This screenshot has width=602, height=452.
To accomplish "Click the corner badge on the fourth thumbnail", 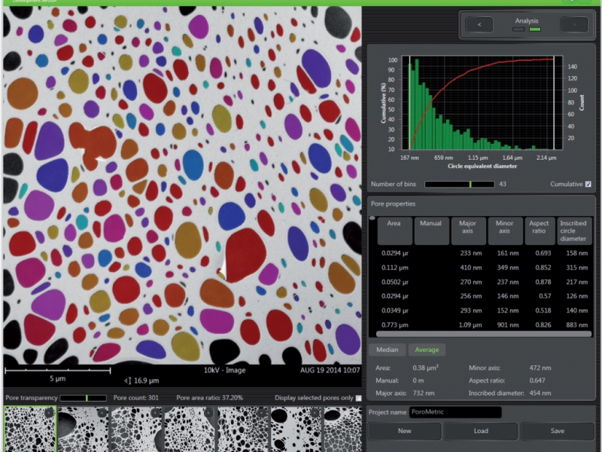I will click(208, 413).
